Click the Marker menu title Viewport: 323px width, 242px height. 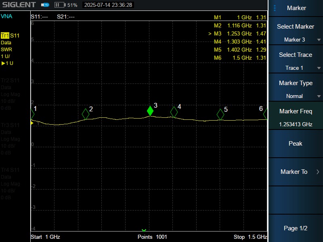pyautogui.click(x=296, y=8)
